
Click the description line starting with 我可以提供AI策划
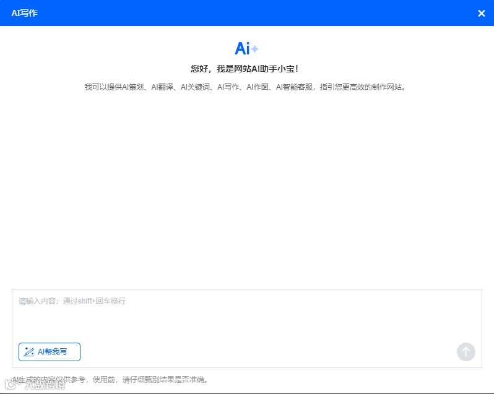(x=245, y=87)
